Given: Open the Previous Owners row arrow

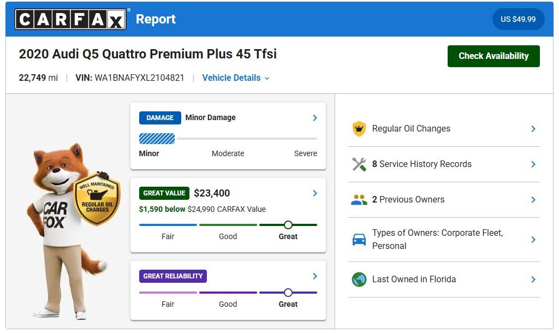Looking at the screenshot, I should coord(533,200).
